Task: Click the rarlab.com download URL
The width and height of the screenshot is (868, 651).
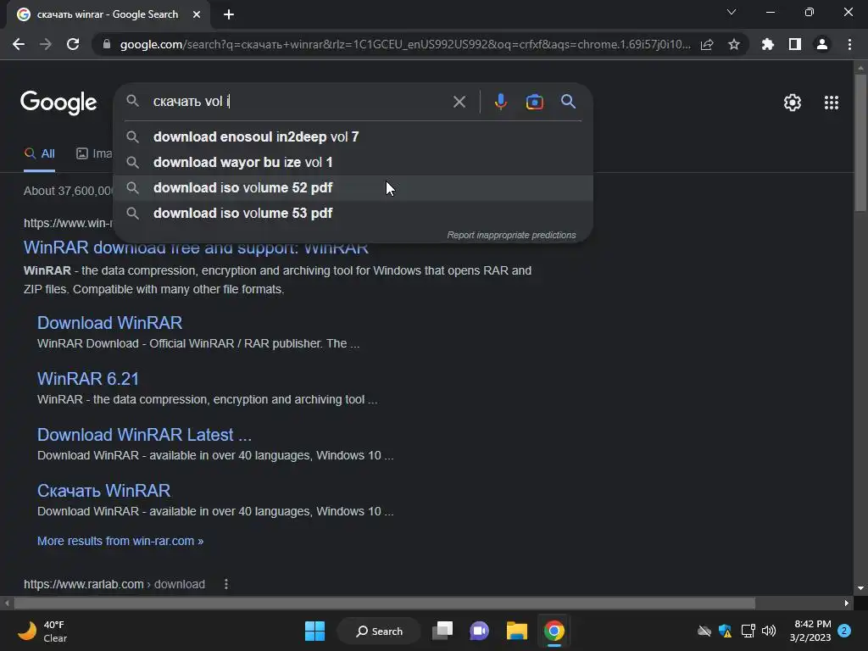Action: coord(114,584)
